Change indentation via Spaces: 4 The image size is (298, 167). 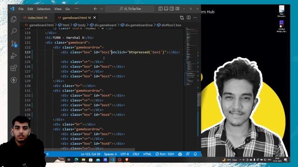110,154
